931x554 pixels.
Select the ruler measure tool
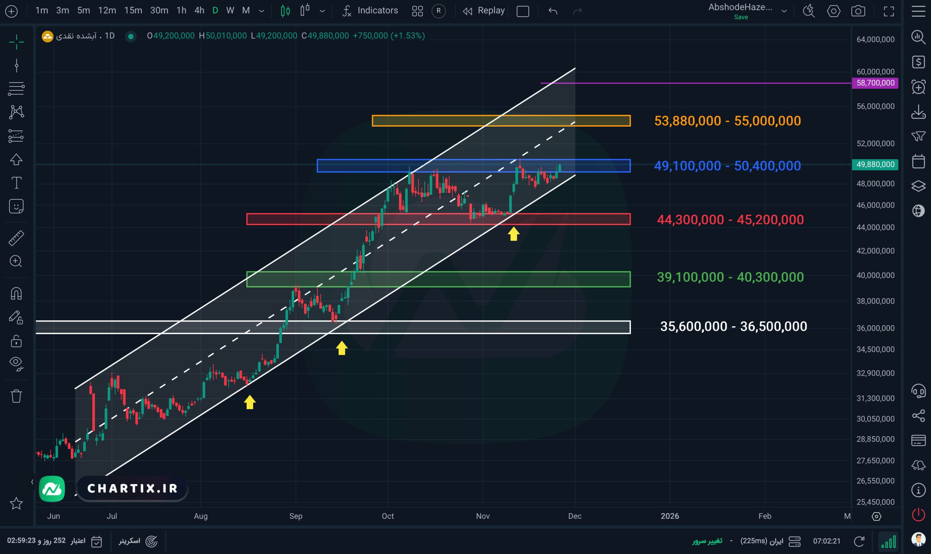(16, 238)
